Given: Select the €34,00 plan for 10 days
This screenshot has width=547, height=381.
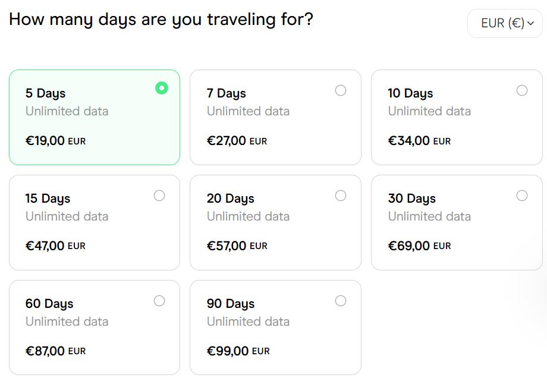Looking at the screenshot, I should 456,116.
